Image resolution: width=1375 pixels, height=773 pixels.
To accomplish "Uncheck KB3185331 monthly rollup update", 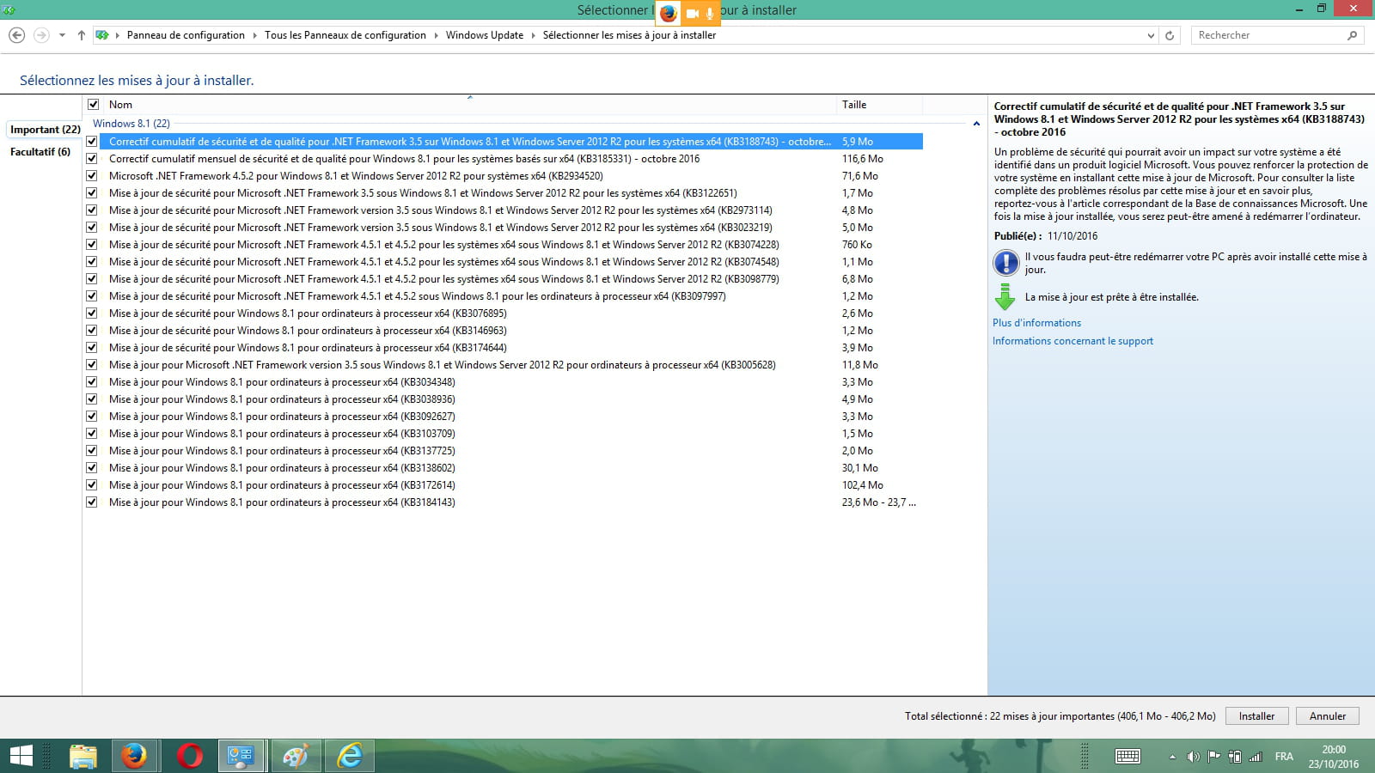I will pyautogui.click(x=92, y=159).
